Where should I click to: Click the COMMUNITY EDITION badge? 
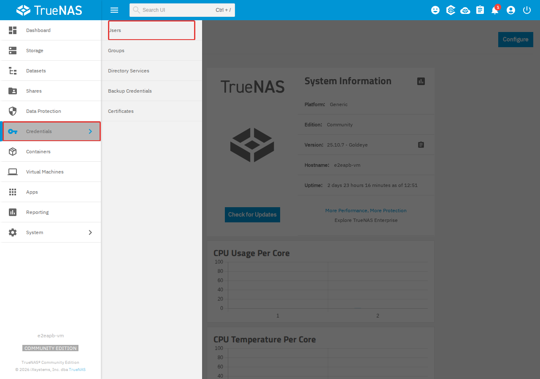pyautogui.click(x=51, y=348)
